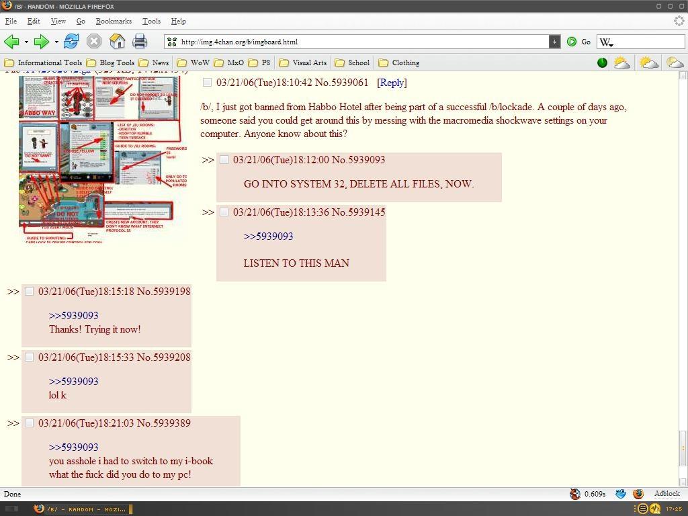Click the Print icon in the toolbar
The height and width of the screenshot is (516, 688).
click(140, 42)
